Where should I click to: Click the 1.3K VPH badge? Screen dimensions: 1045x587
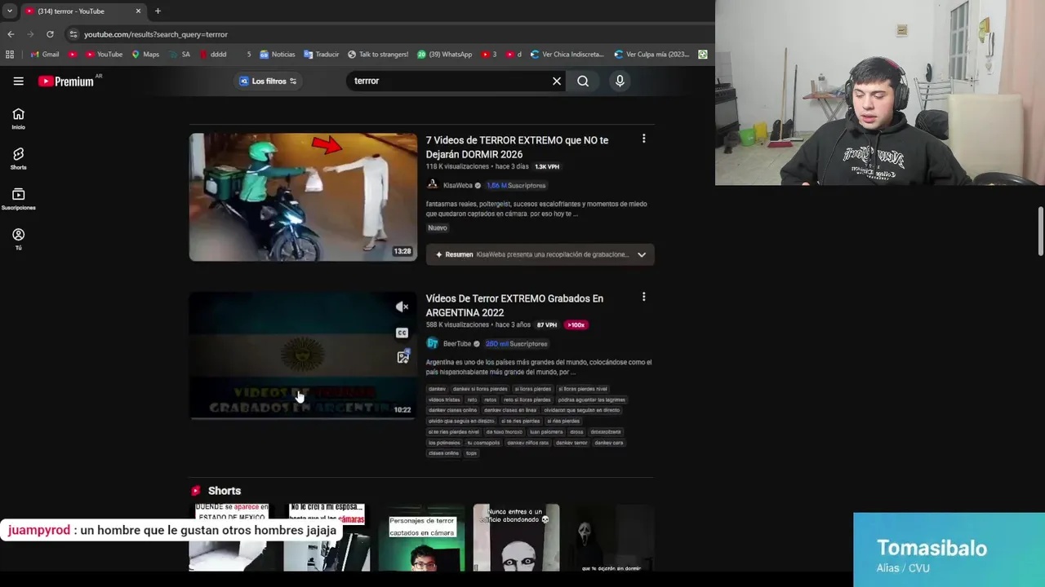coord(547,166)
